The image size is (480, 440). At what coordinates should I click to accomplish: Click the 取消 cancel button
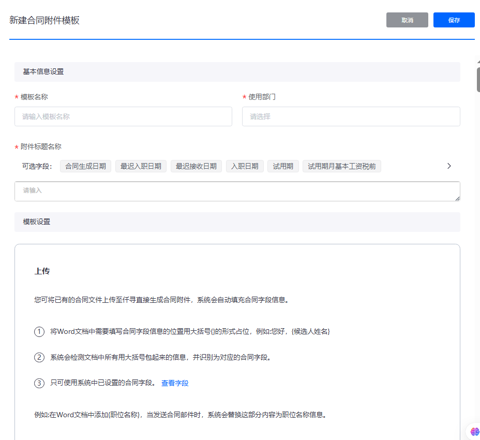(x=407, y=20)
